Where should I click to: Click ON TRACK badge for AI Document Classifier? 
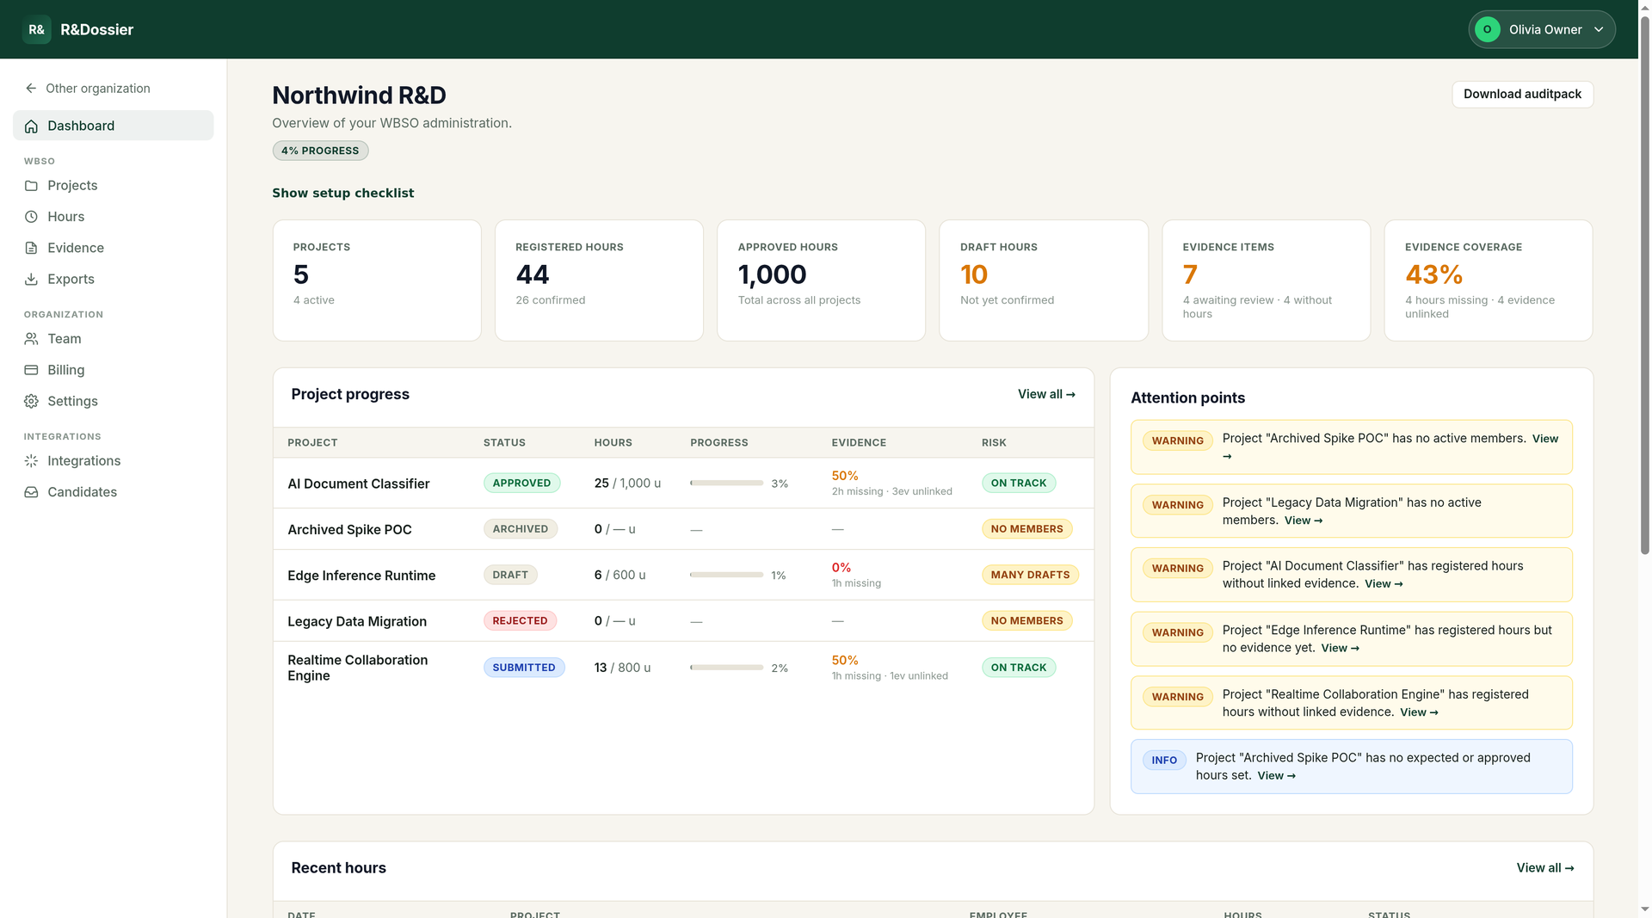(x=1019, y=484)
